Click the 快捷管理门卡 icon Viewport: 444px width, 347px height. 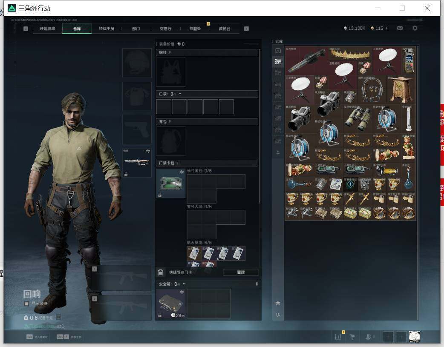pos(160,272)
